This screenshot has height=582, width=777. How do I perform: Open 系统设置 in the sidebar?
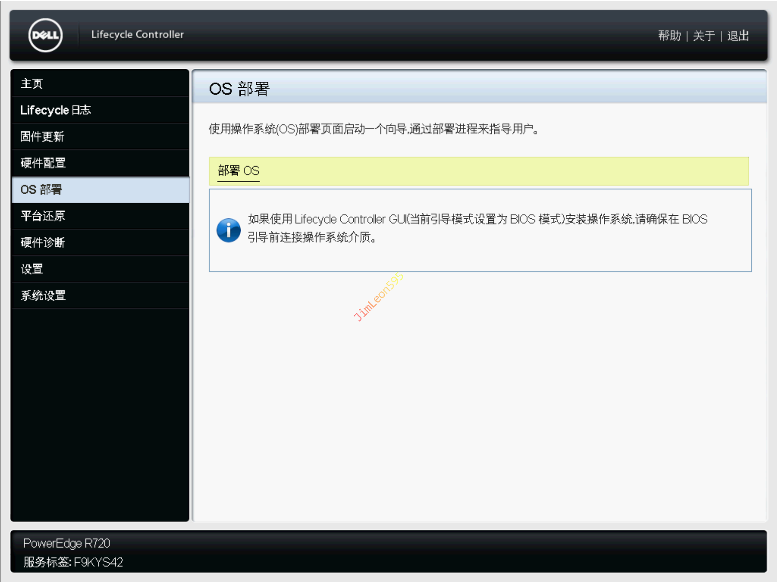tap(43, 295)
